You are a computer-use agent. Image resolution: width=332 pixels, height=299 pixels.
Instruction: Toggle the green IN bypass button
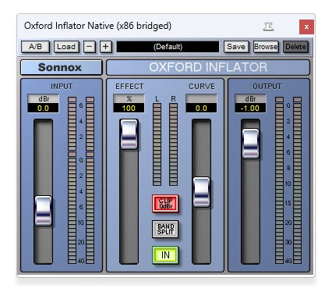(165, 255)
